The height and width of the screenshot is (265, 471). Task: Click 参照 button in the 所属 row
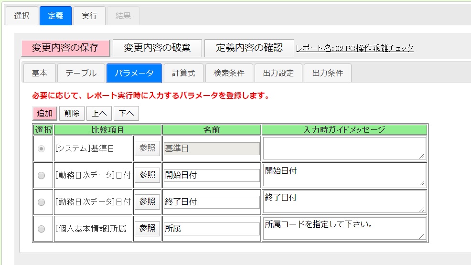click(x=147, y=228)
